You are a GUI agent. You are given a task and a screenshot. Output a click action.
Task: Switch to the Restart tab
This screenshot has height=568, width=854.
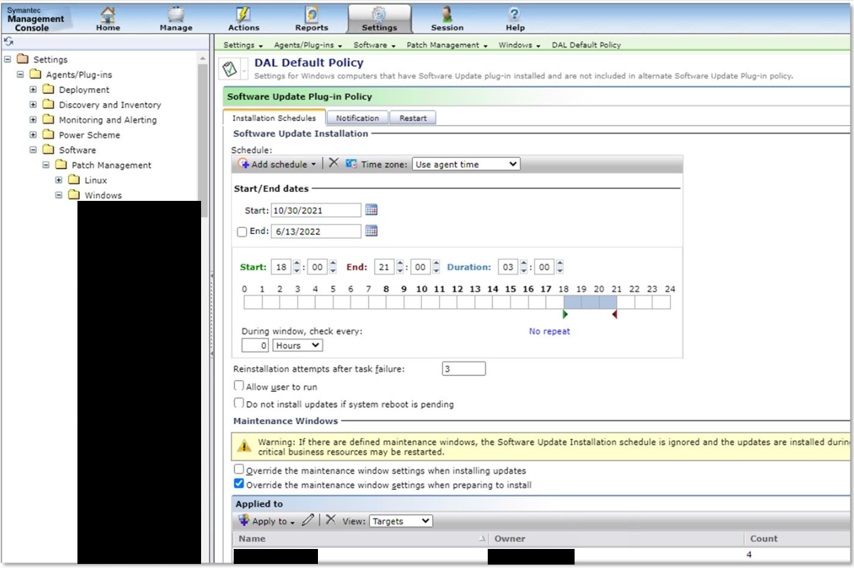pos(412,118)
